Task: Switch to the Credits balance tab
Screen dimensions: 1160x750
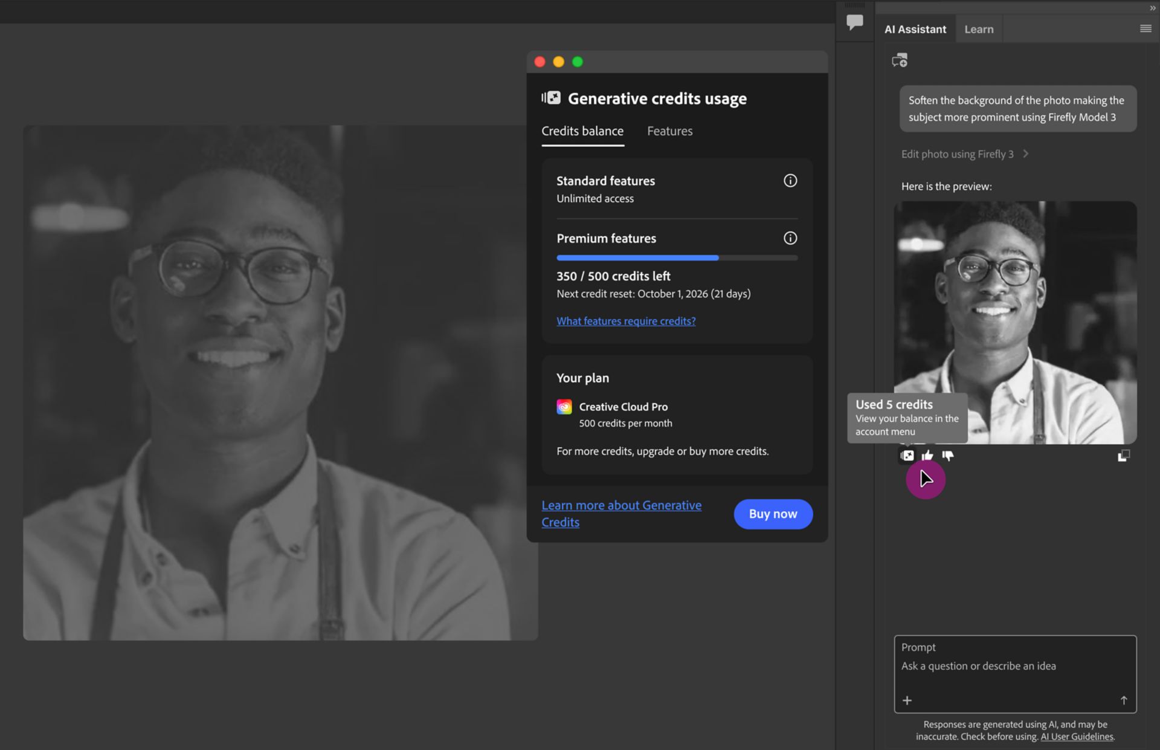Action: (x=582, y=131)
